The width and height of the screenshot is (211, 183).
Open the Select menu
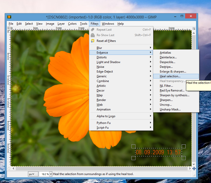click(x=29, y=24)
